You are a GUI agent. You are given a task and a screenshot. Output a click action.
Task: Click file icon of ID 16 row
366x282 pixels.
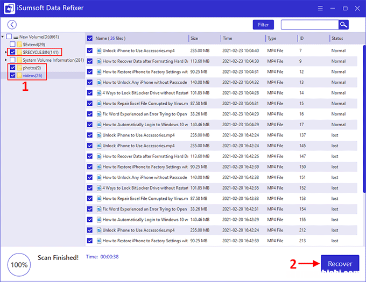[x=99, y=114]
